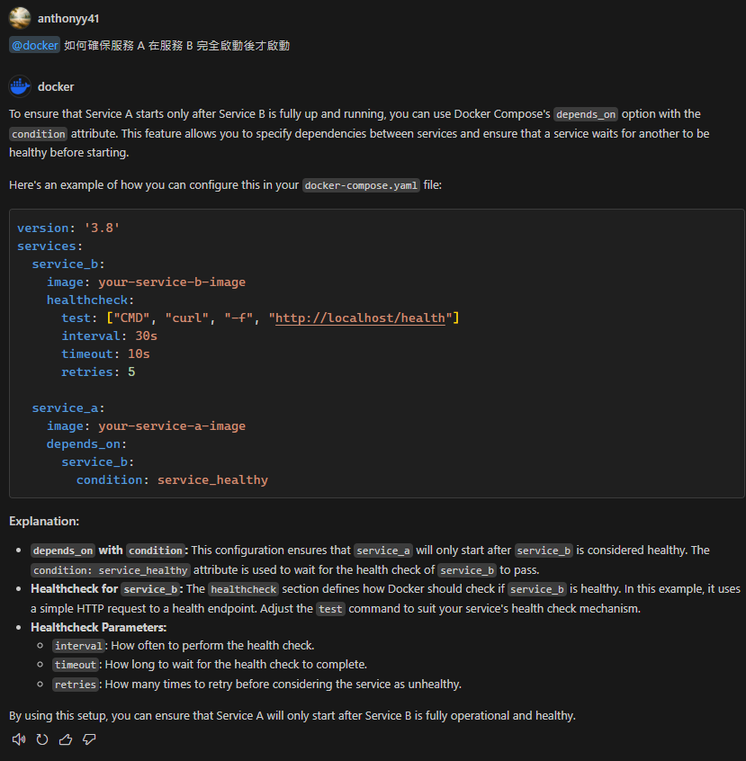Click "condition: service_healthy" in code block

click(x=172, y=479)
